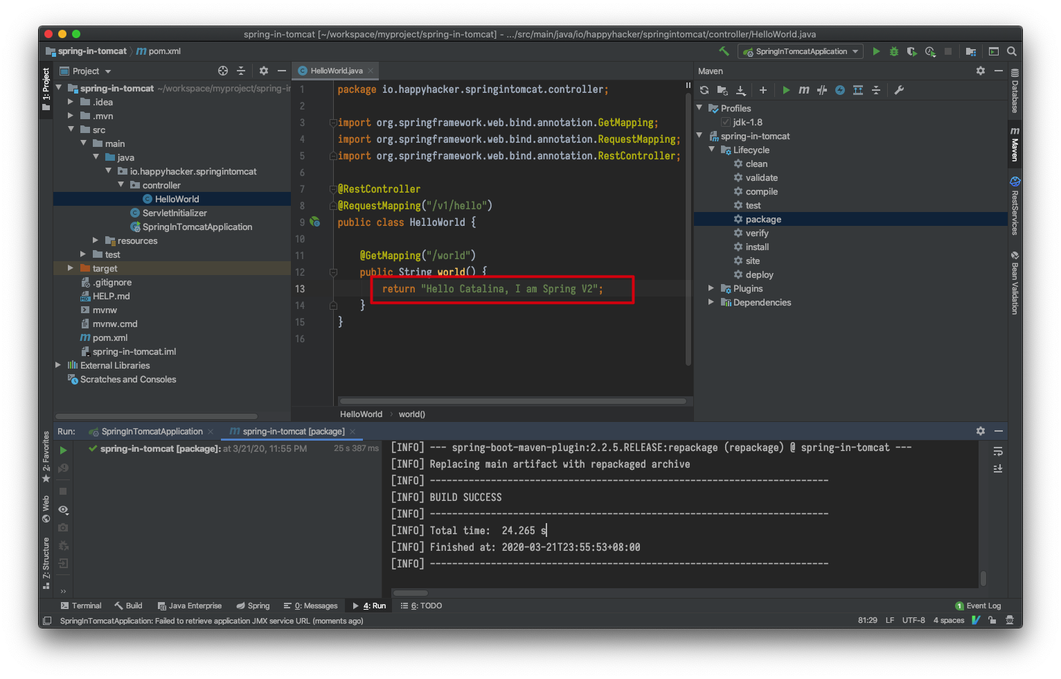1061x679 pixels.
Task: Expand the resources folder
Action: 96,240
